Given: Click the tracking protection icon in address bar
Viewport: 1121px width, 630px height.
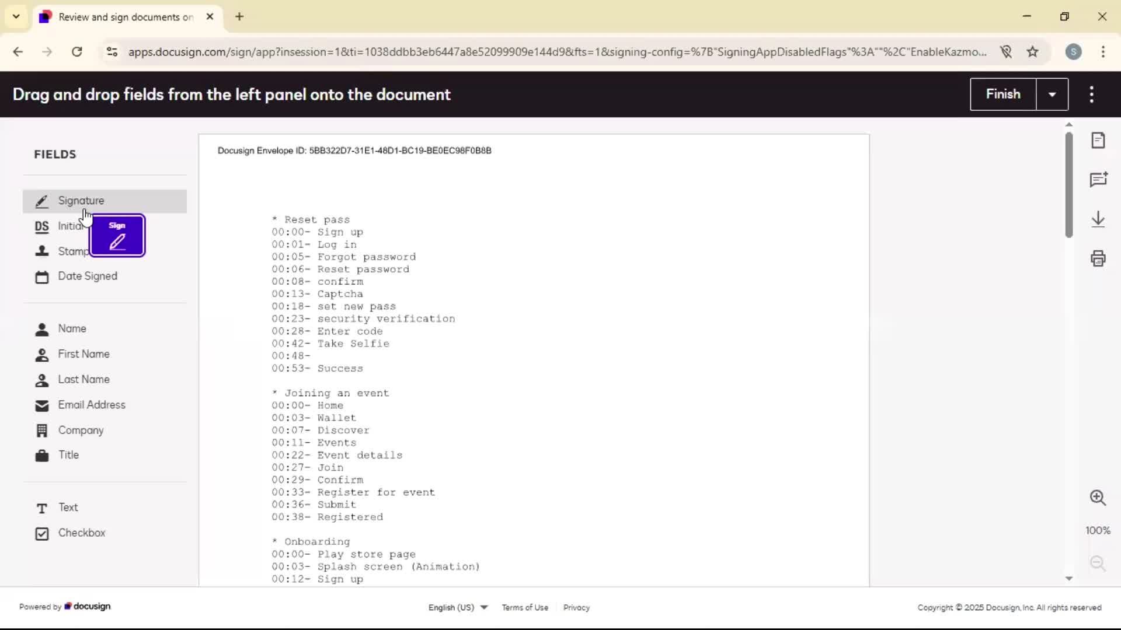Looking at the screenshot, I should point(1005,52).
